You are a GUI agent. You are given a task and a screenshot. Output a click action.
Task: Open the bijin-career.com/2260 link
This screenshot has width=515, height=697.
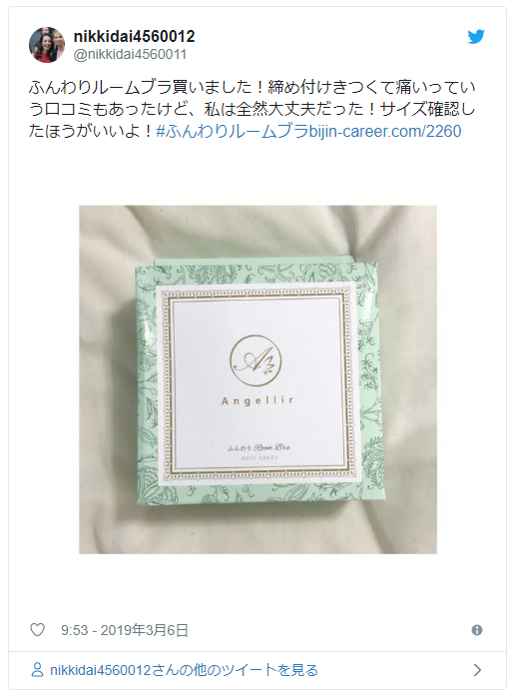[x=385, y=131]
